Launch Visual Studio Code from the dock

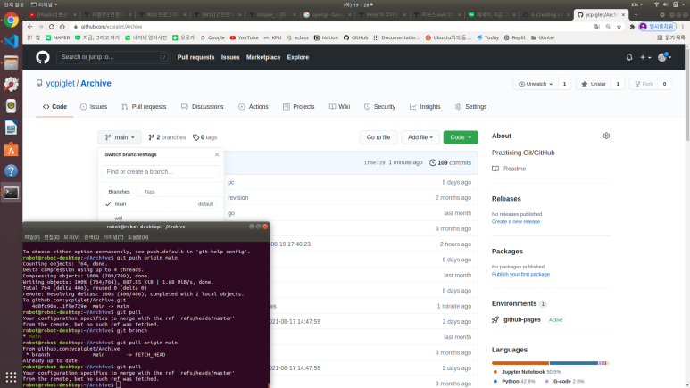(11, 41)
